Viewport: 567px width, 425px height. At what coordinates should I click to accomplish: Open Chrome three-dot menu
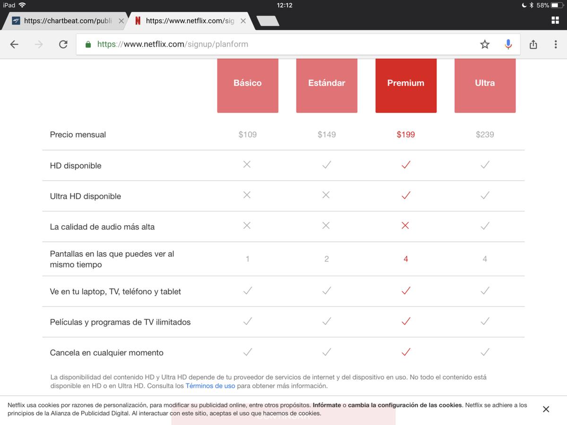coord(555,44)
